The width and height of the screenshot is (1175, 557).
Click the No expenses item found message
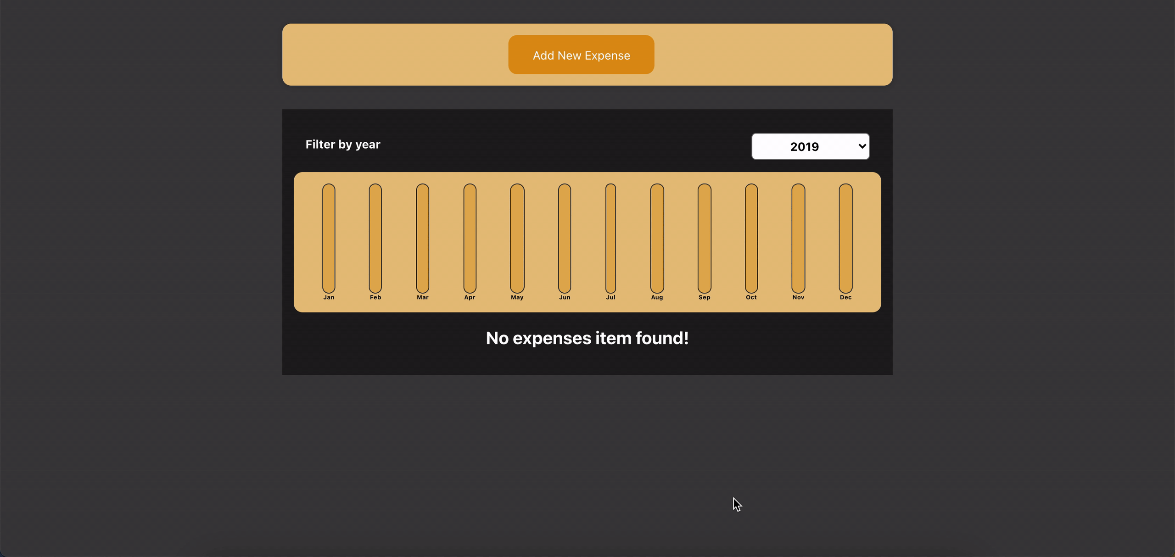point(587,338)
